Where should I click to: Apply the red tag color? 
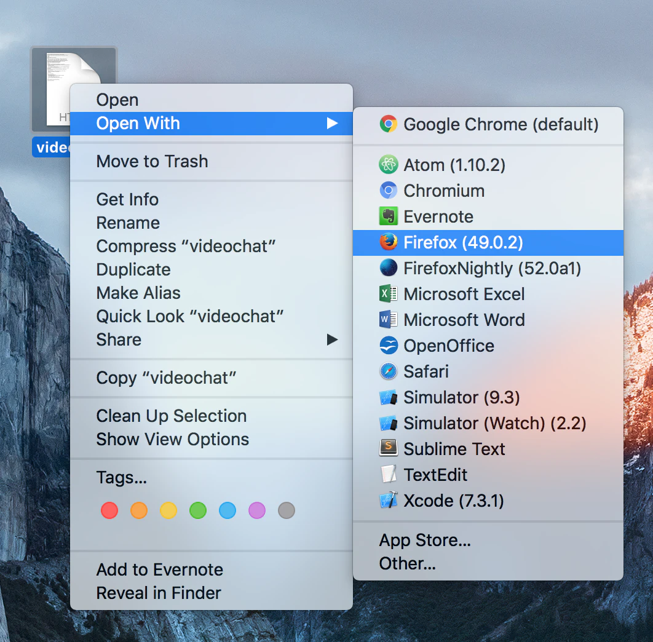coord(109,510)
